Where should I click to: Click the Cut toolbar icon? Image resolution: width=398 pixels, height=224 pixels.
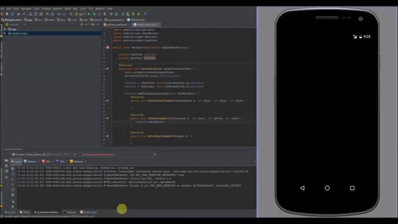tap(30, 14)
